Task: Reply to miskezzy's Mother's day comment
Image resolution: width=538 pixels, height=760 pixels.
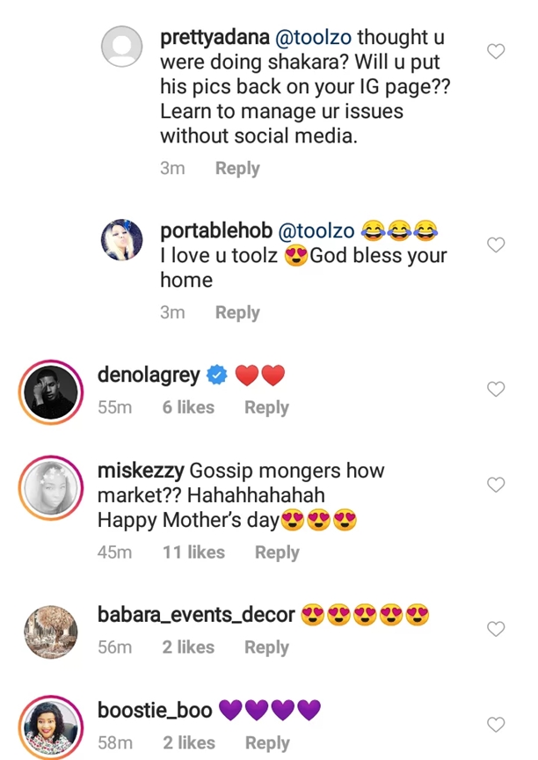Action: tap(277, 552)
